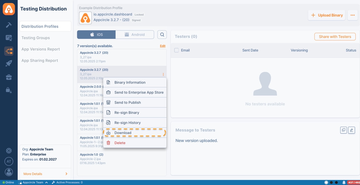Image resolution: width=360 pixels, height=185 pixels.
Task: Click the Share with Testers button
Action: coord(335,37)
